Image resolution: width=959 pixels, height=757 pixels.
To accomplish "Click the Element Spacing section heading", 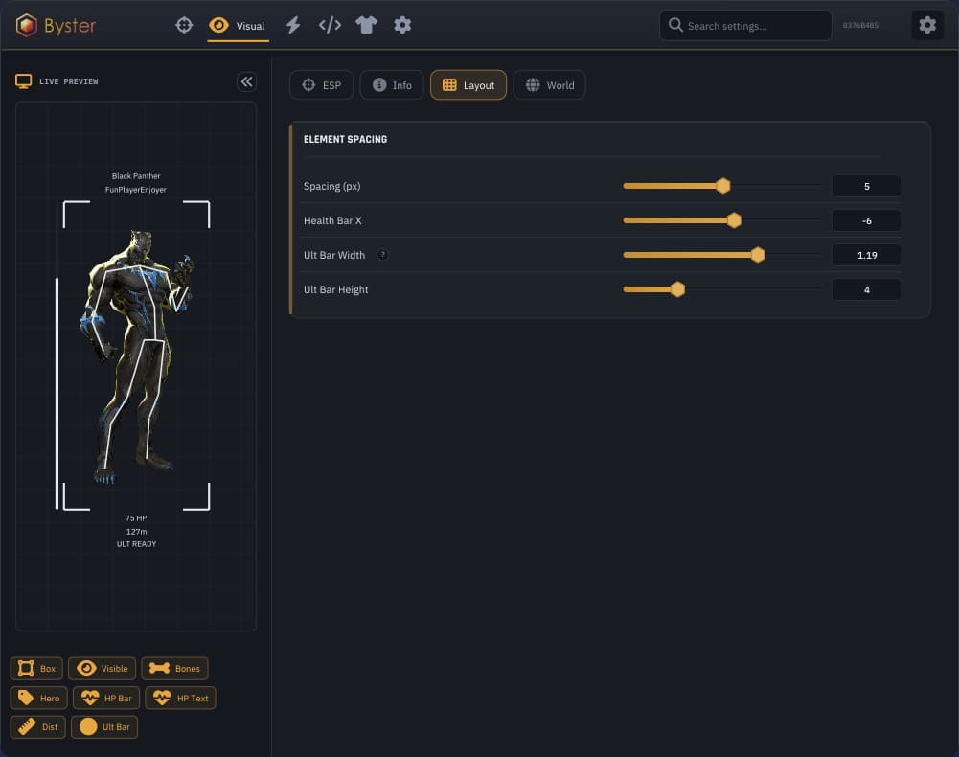I will [345, 140].
